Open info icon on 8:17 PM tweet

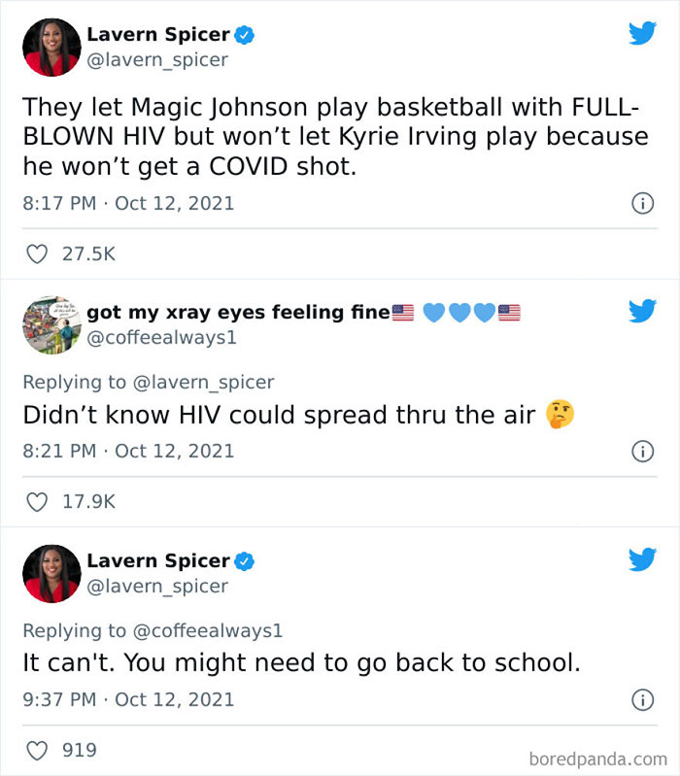[642, 203]
